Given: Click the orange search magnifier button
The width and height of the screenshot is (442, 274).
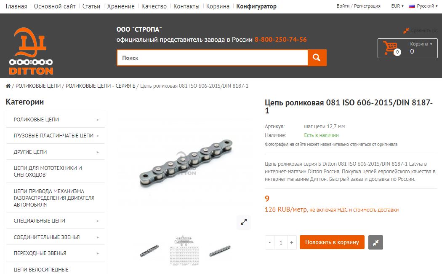Looking at the screenshot, I should (x=317, y=58).
